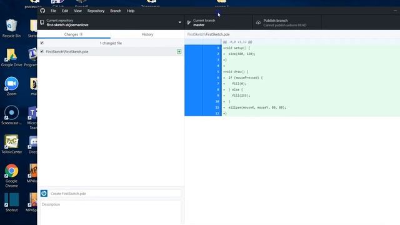Click the green added-file status icon
The height and width of the screenshot is (225, 400).
coord(179,51)
